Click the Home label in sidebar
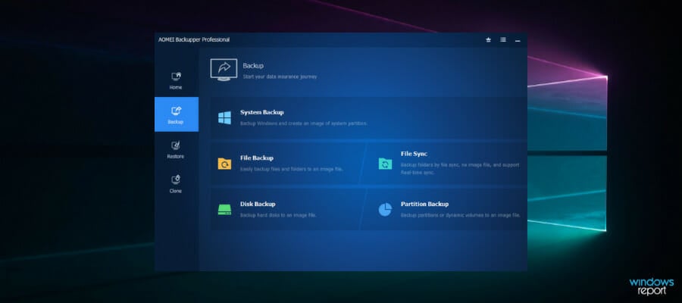 176,87
